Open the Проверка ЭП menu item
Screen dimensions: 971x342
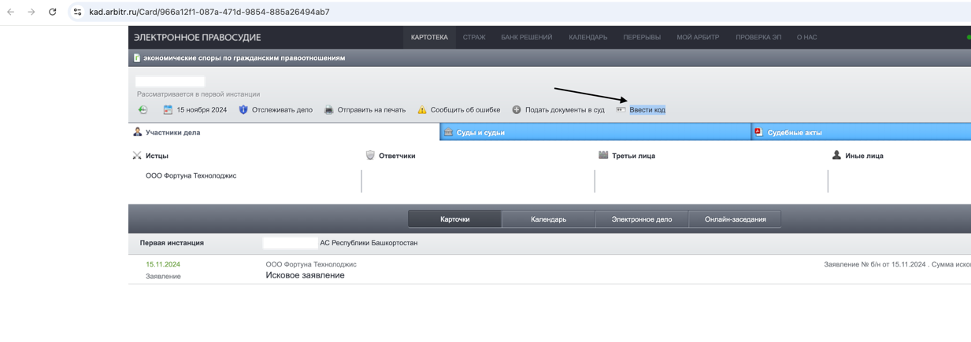[x=758, y=37]
